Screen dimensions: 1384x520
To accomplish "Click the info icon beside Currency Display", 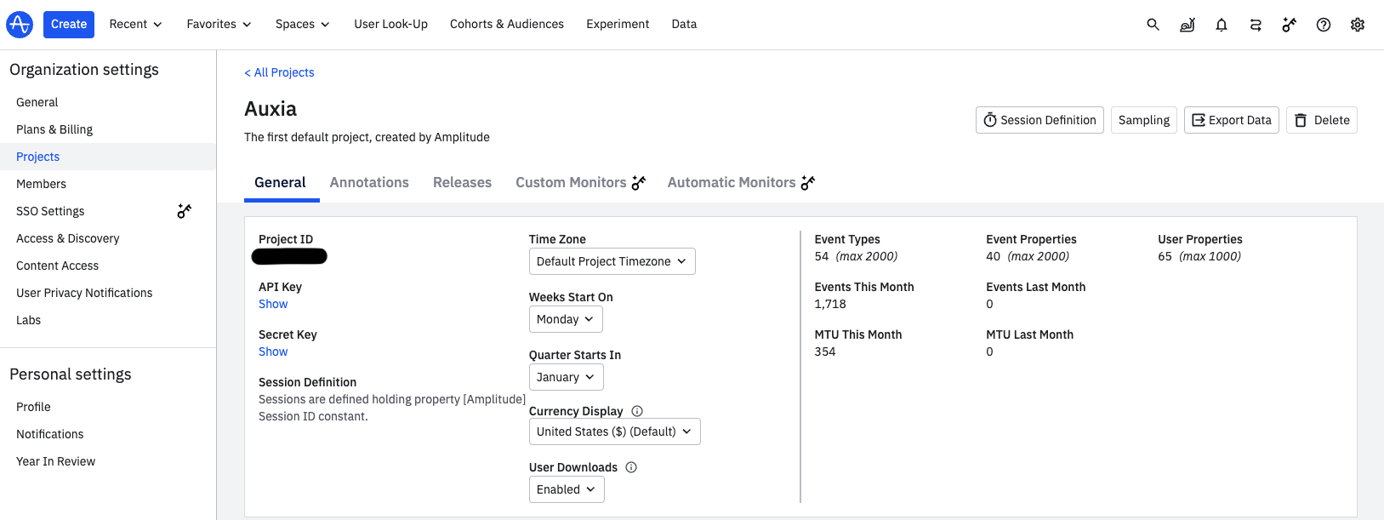I will click(x=637, y=411).
